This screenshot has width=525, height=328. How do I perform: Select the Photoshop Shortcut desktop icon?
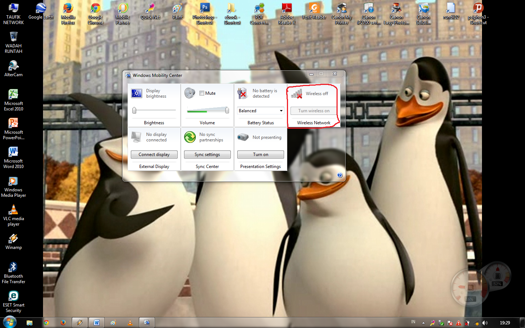coord(205,14)
